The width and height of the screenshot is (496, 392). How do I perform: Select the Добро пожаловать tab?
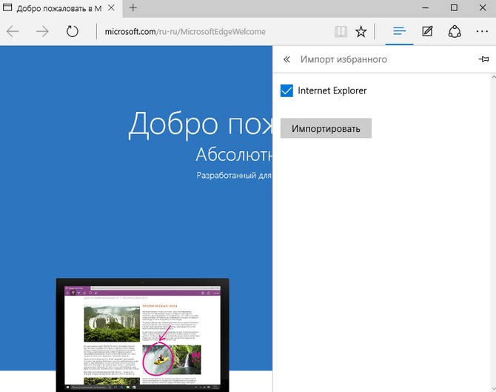[x=52, y=8]
